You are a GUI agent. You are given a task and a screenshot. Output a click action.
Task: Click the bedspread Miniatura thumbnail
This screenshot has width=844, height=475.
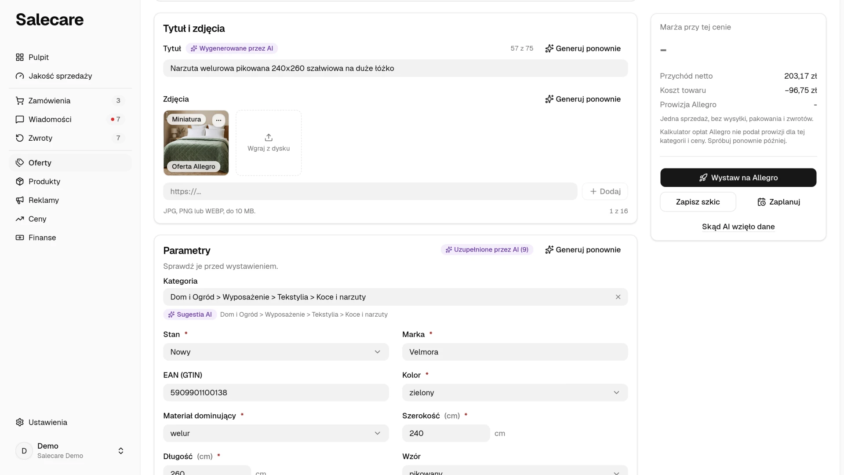(196, 143)
